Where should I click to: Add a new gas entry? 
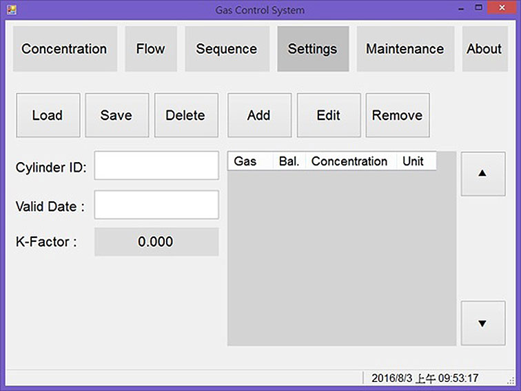(x=259, y=115)
